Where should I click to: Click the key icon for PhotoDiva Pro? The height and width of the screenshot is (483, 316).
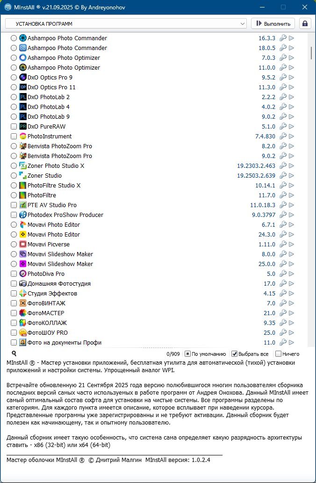[283, 274]
